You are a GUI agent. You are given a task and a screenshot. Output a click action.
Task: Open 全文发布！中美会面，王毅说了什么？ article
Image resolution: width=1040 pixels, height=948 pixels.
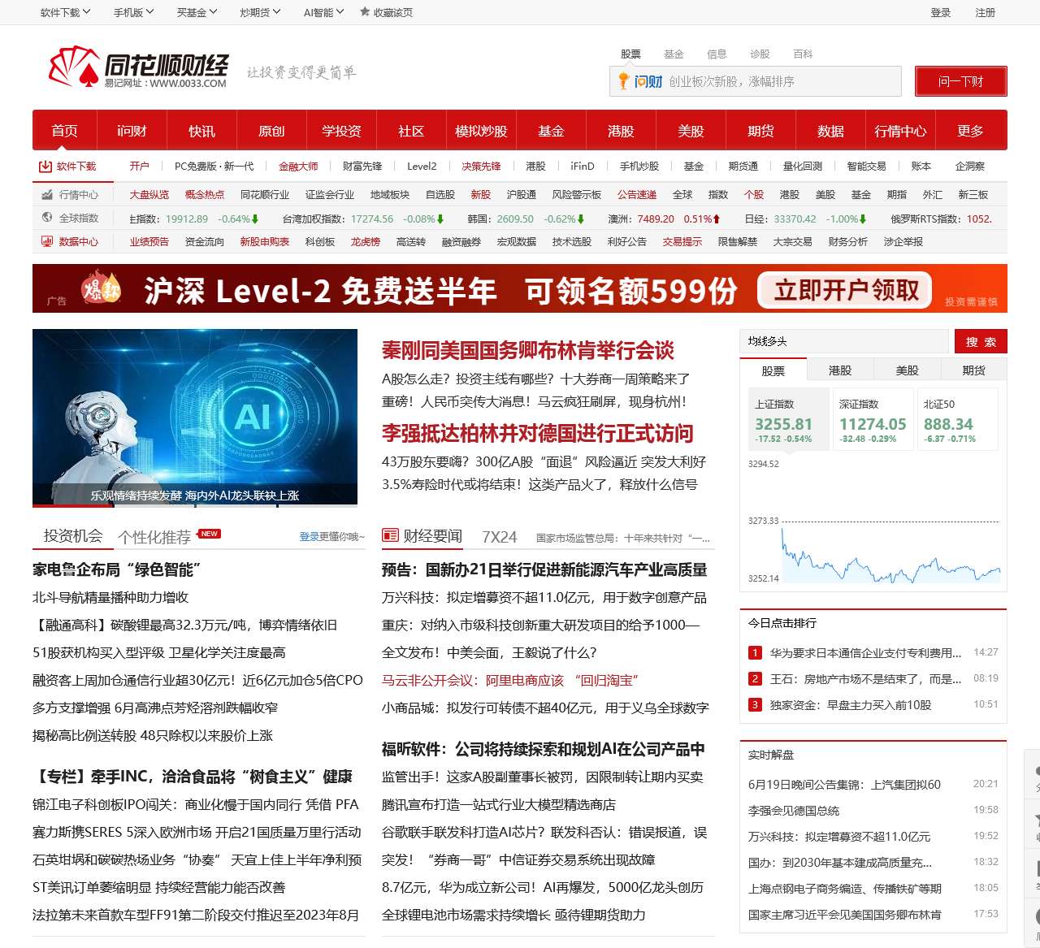tap(489, 652)
